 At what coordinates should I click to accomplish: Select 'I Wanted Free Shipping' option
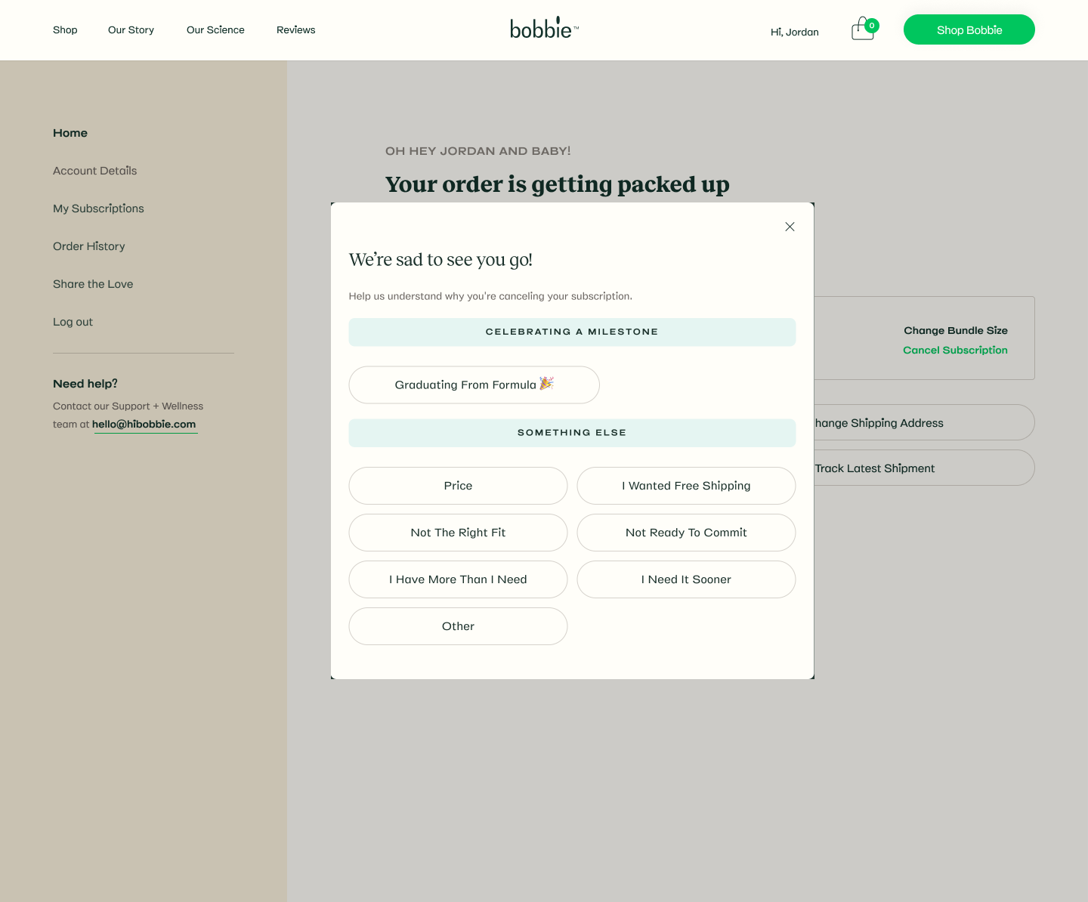pyautogui.click(x=686, y=486)
